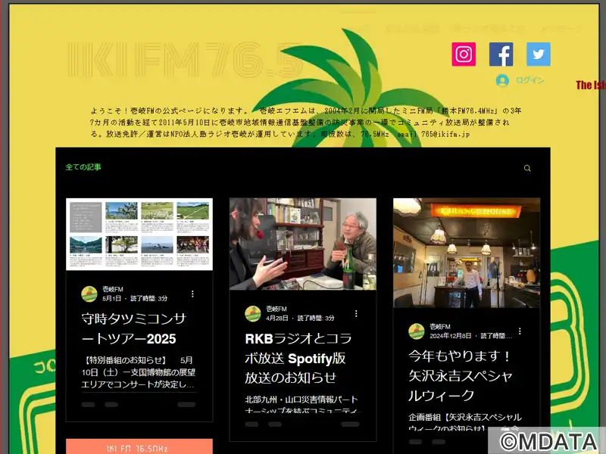Open the blog search magnifier icon
The width and height of the screenshot is (606, 454).
coord(527,168)
